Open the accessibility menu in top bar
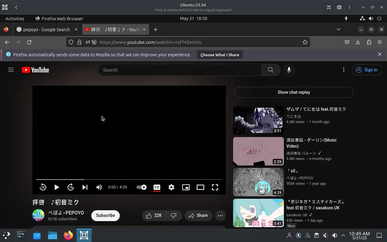 click(346, 18)
